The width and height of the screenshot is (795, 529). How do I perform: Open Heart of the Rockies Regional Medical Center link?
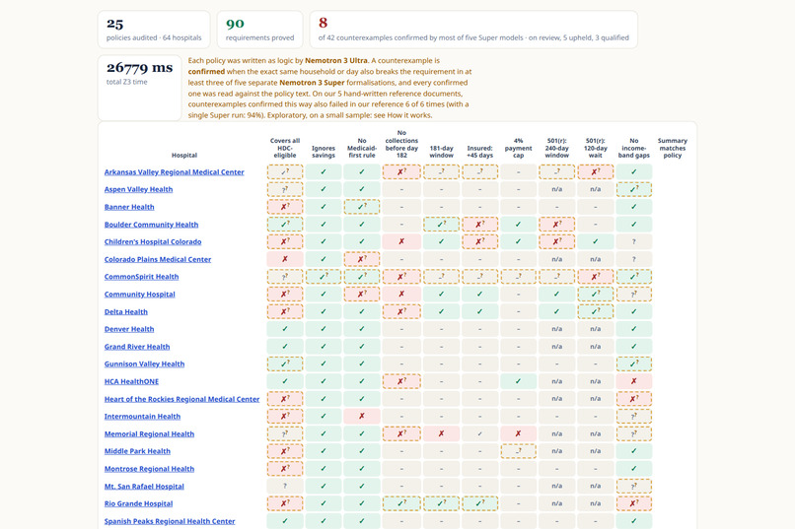pyautogui.click(x=182, y=399)
